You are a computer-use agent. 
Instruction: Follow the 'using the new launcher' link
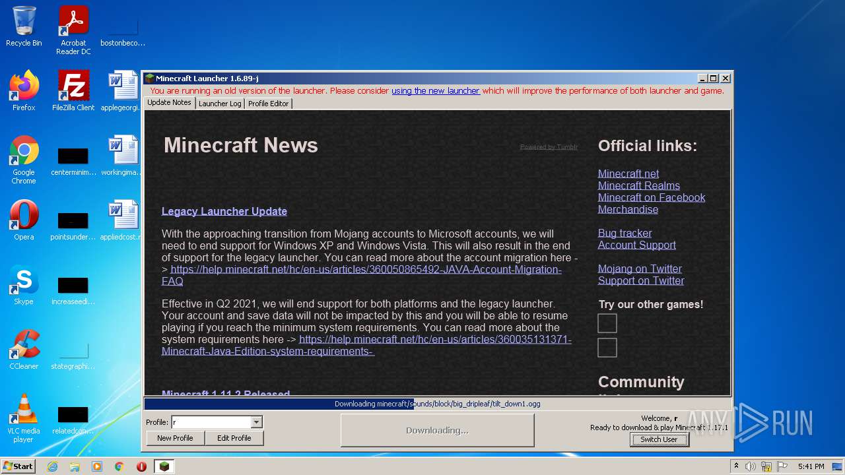click(x=436, y=91)
